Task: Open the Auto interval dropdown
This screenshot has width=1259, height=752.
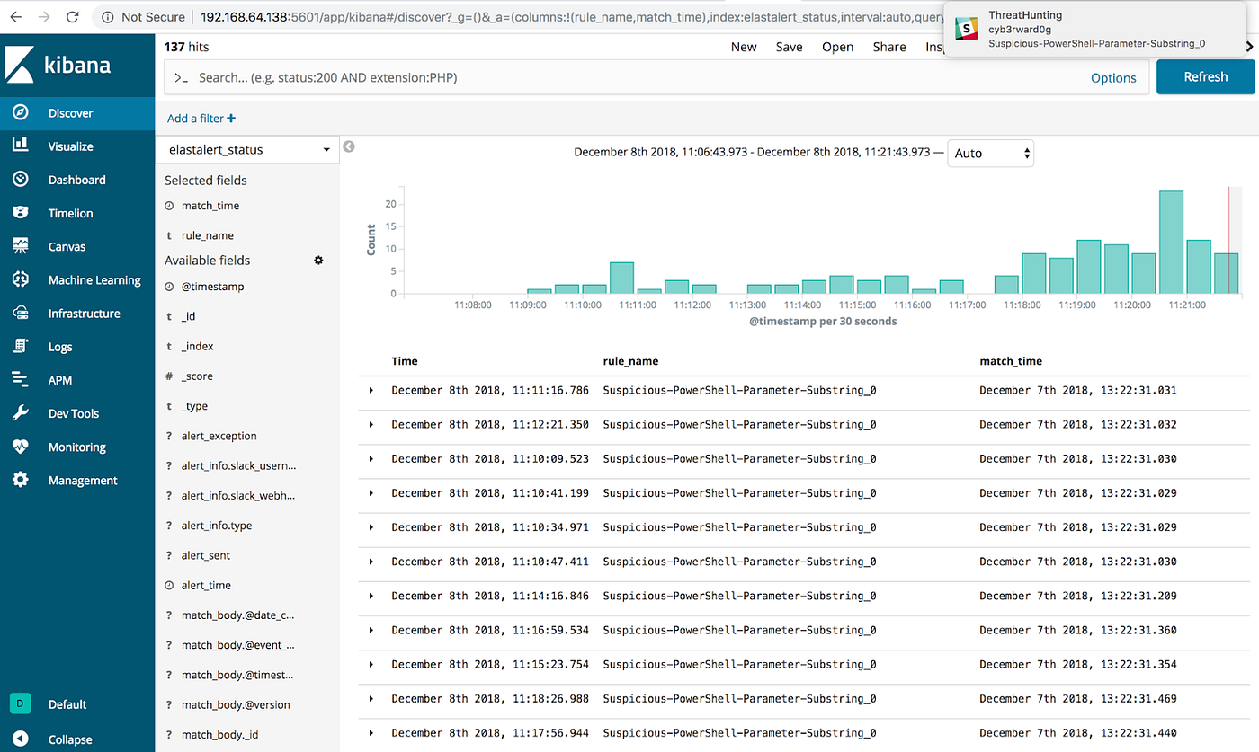Action: (992, 154)
